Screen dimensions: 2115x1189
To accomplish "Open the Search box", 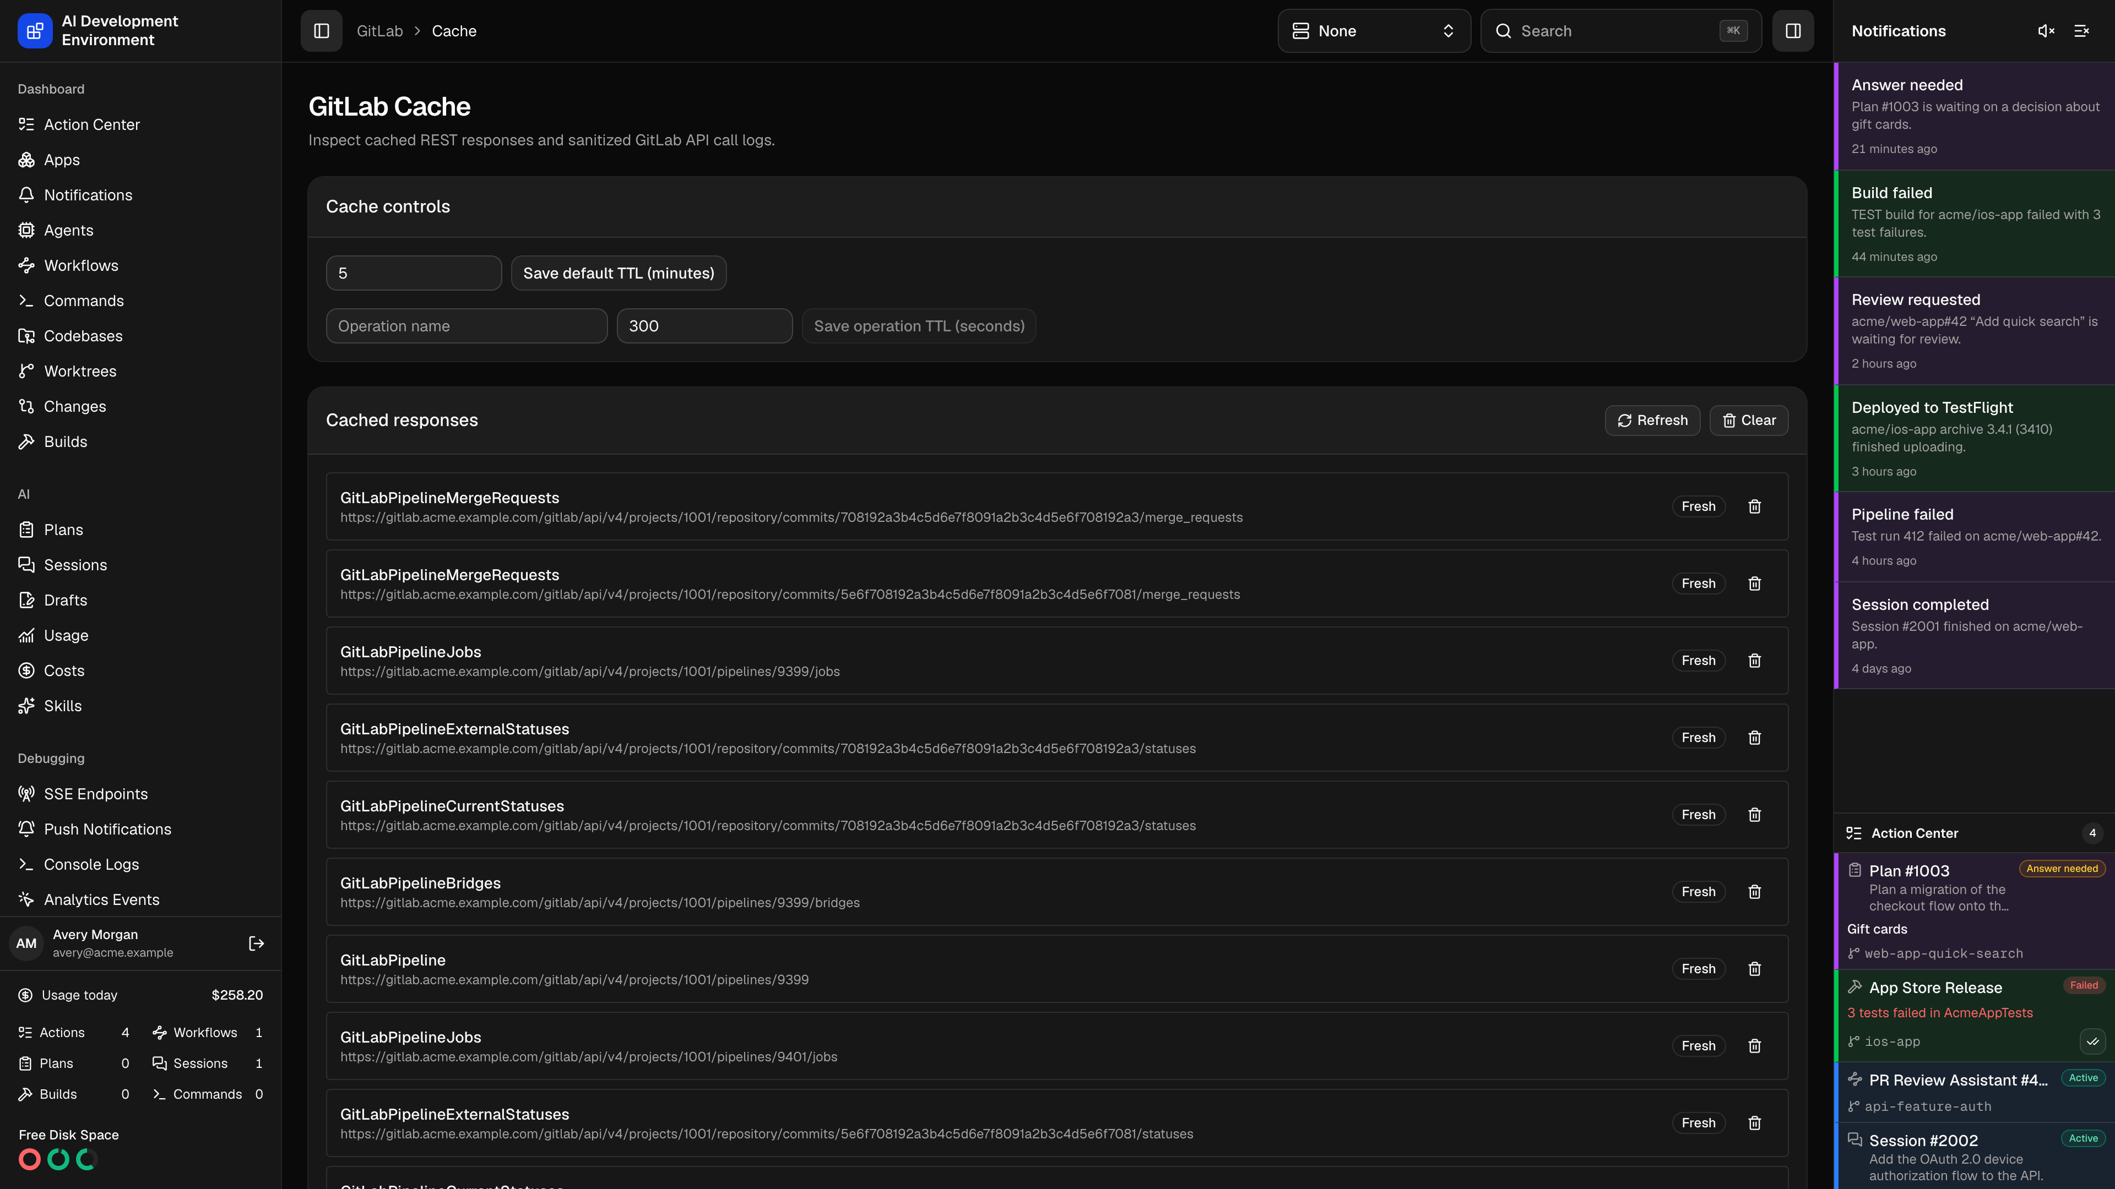I will coord(1621,30).
